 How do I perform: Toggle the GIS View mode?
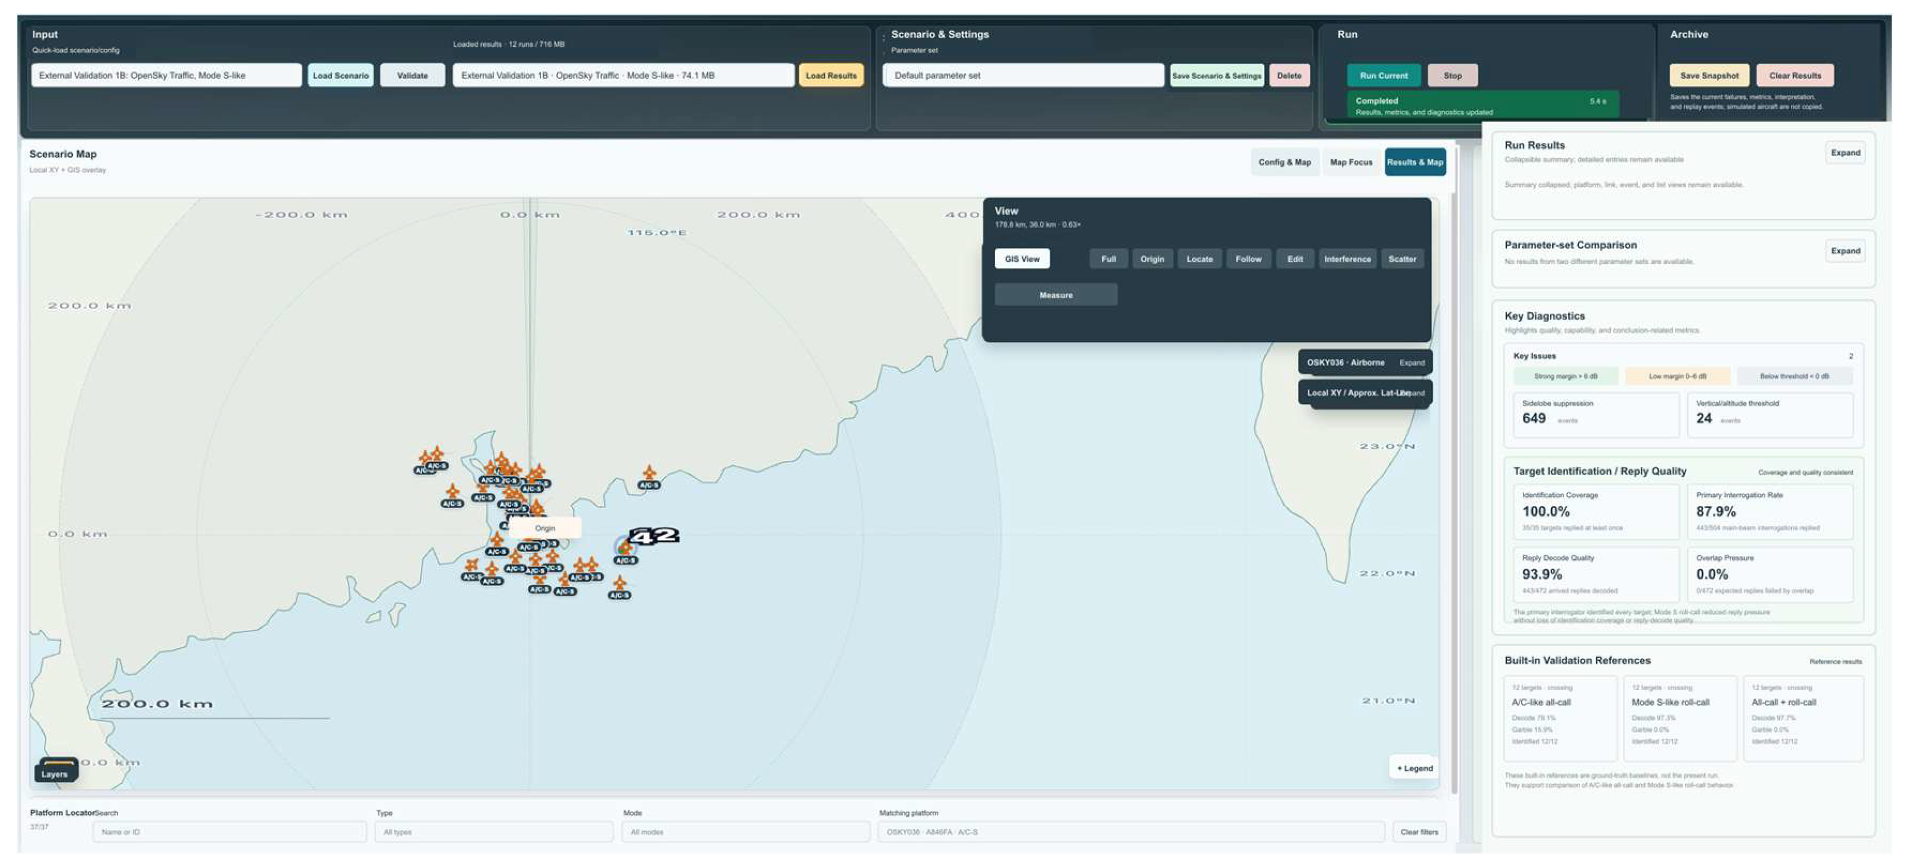[x=1021, y=259]
